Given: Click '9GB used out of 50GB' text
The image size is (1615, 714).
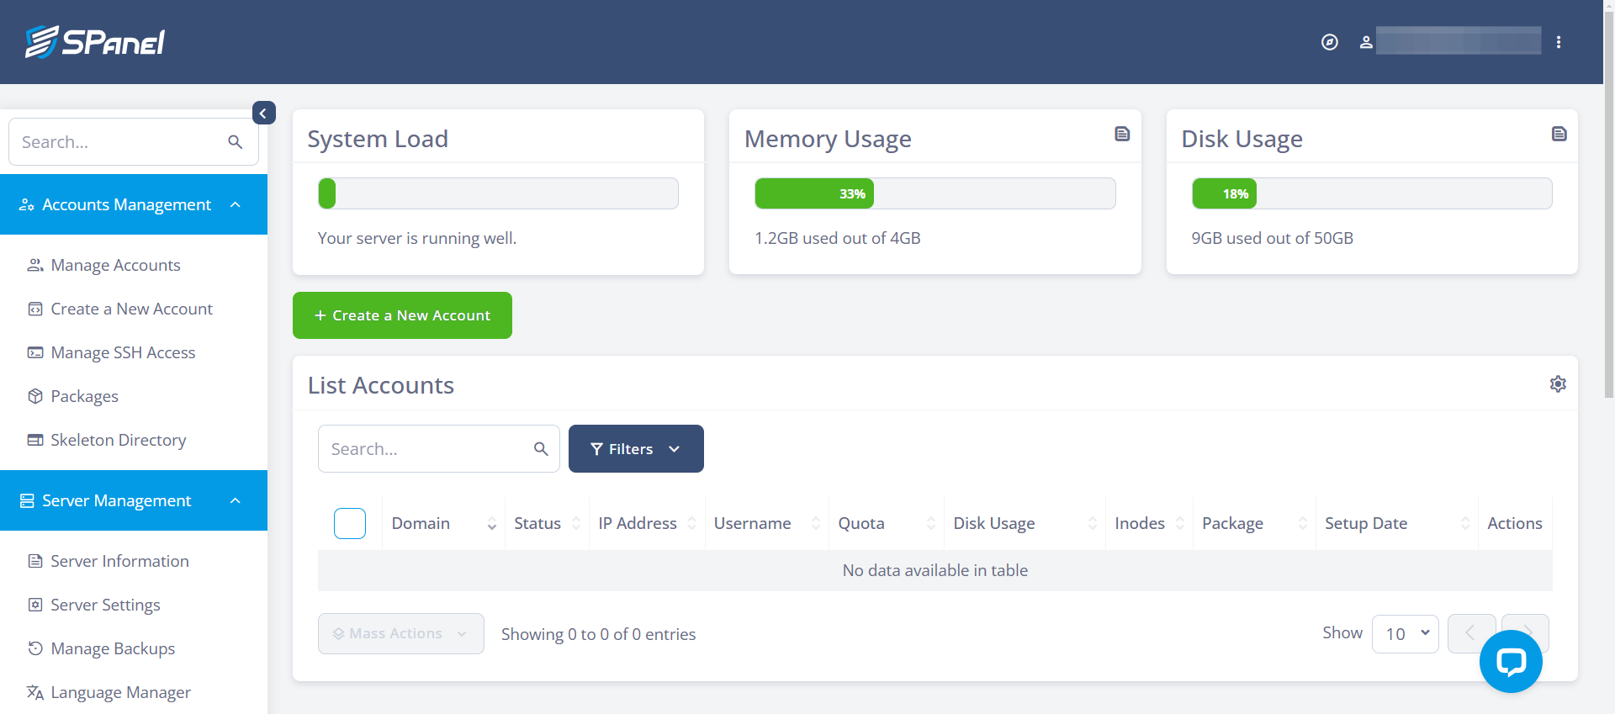Looking at the screenshot, I should [1273, 238].
